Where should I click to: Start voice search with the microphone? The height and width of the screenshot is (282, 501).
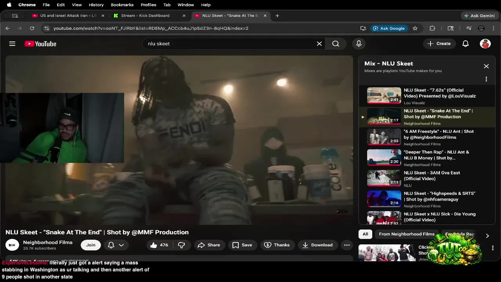click(359, 43)
